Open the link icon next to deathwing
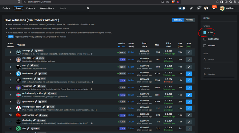This screenshot has height=133, width=239. click(34, 120)
